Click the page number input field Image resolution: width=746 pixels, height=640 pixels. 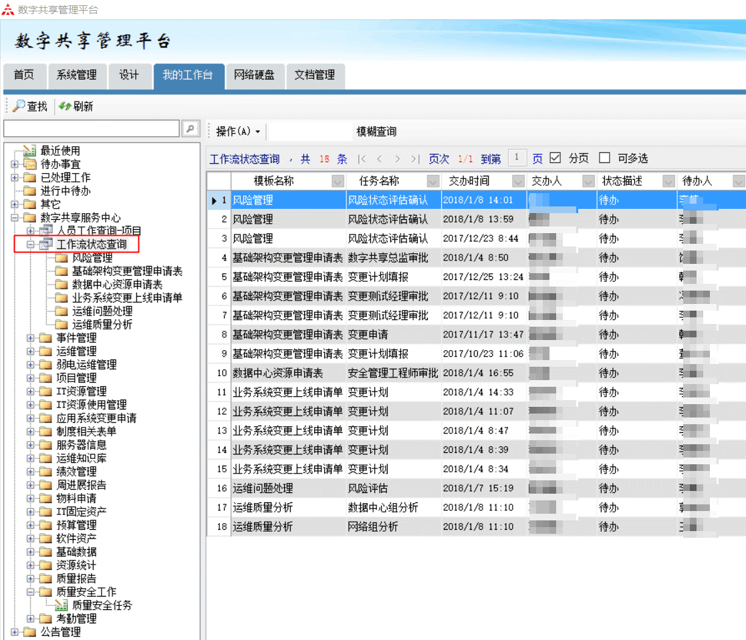[x=517, y=158]
